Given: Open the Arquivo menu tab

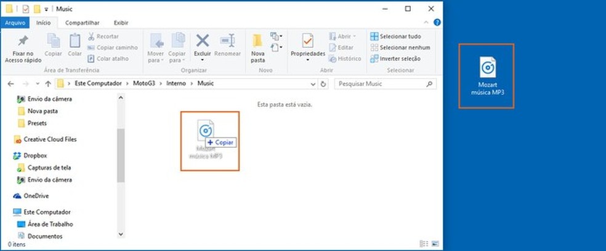Looking at the screenshot, I should 15,23.
